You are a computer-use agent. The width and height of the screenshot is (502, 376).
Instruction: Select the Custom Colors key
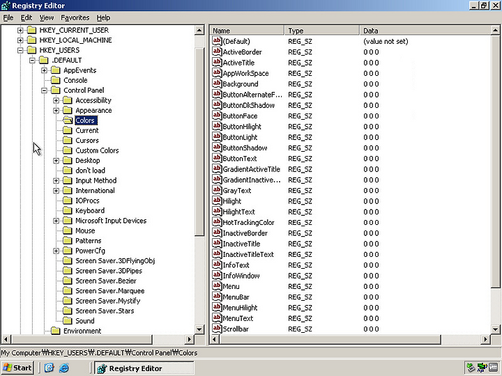point(97,150)
